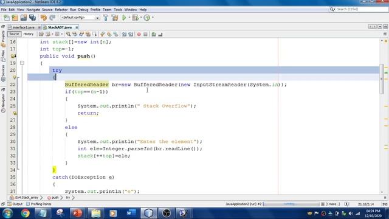Click the override glyph at line 18
This screenshot has height=219, width=389.
[x=13, y=56]
